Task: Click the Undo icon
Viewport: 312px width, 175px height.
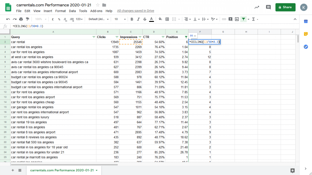Action: [8, 19]
